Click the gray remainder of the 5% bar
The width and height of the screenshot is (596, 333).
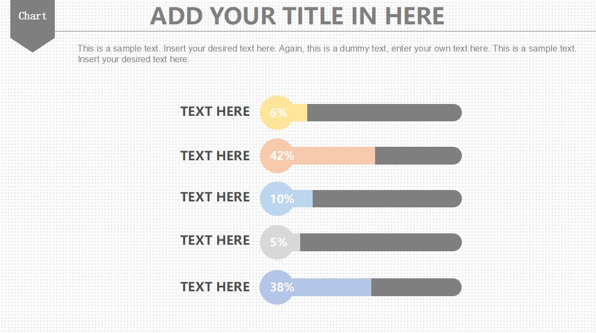pyautogui.click(x=381, y=243)
